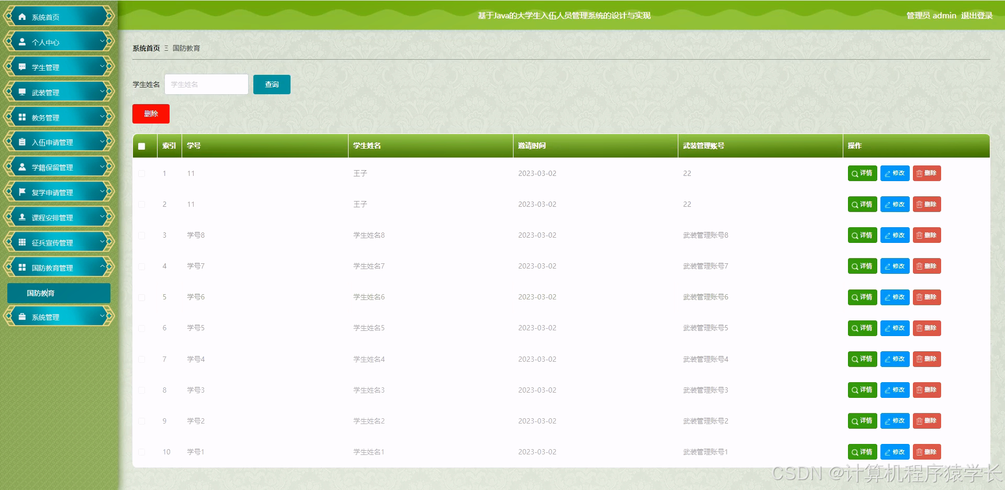The width and height of the screenshot is (1005, 490).
Task: Click the monitor icon beside 武装管理
Action: pyautogui.click(x=22, y=92)
